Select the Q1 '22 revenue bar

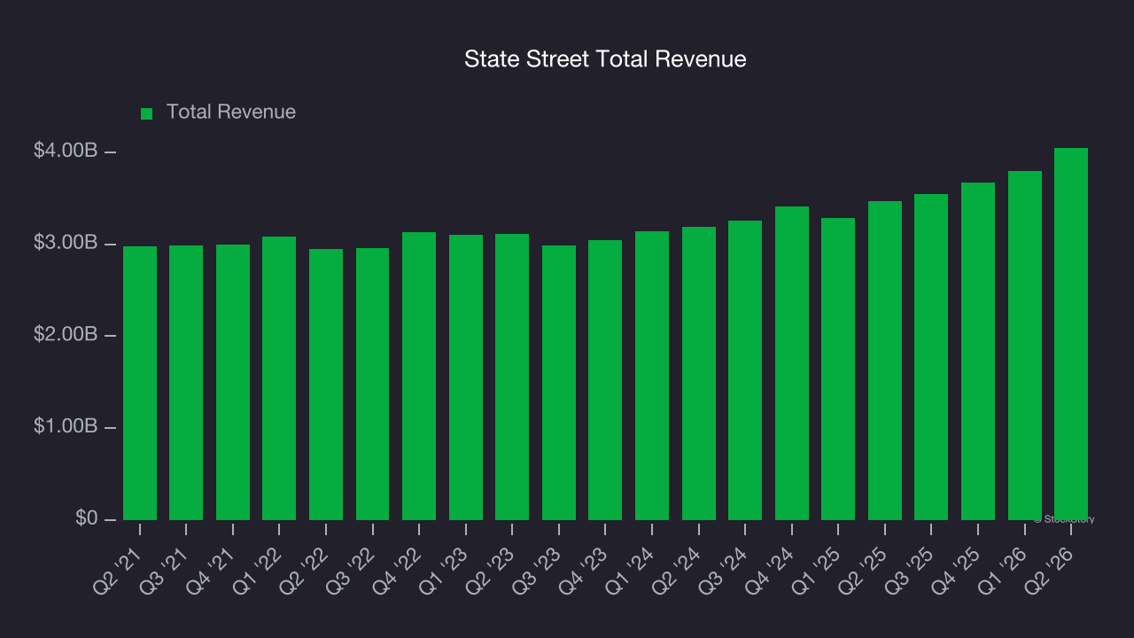[279, 378]
